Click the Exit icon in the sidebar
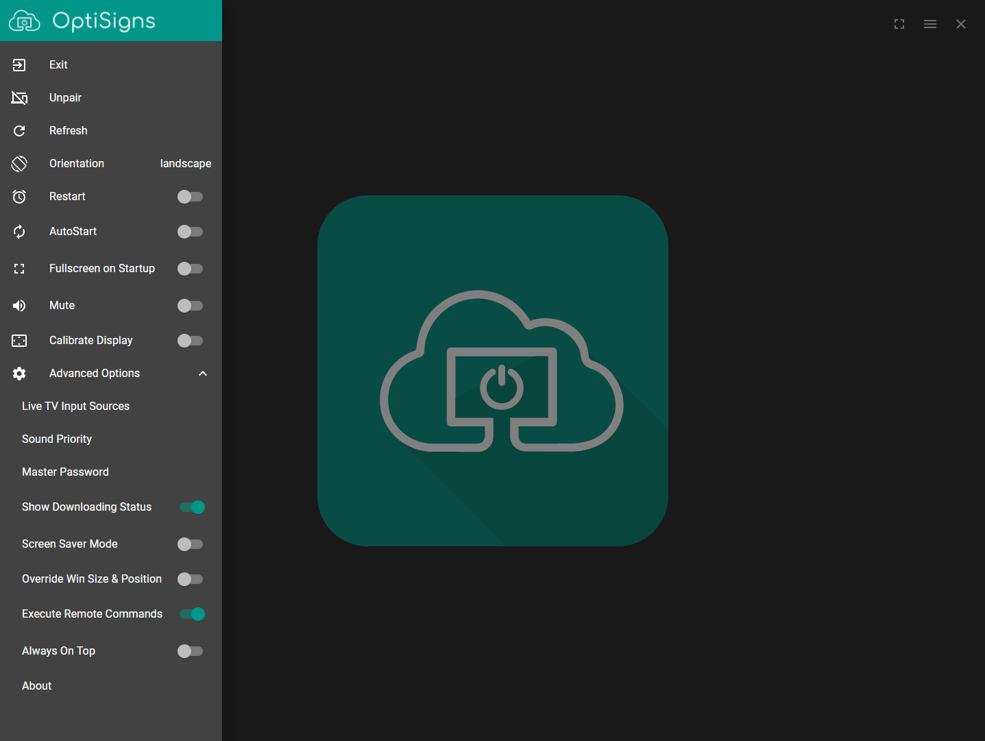The image size is (985, 741). tap(19, 64)
